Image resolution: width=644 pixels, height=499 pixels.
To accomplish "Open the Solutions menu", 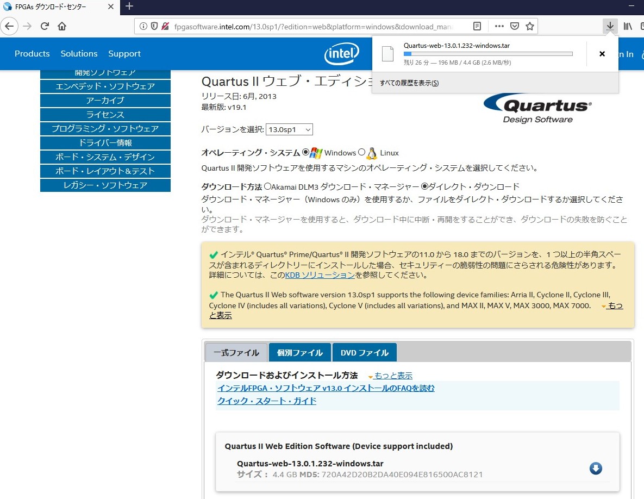I will pos(79,53).
